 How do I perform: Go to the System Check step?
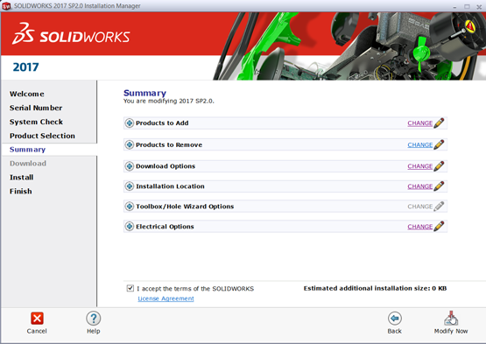pyautogui.click(x=36, y=122)
